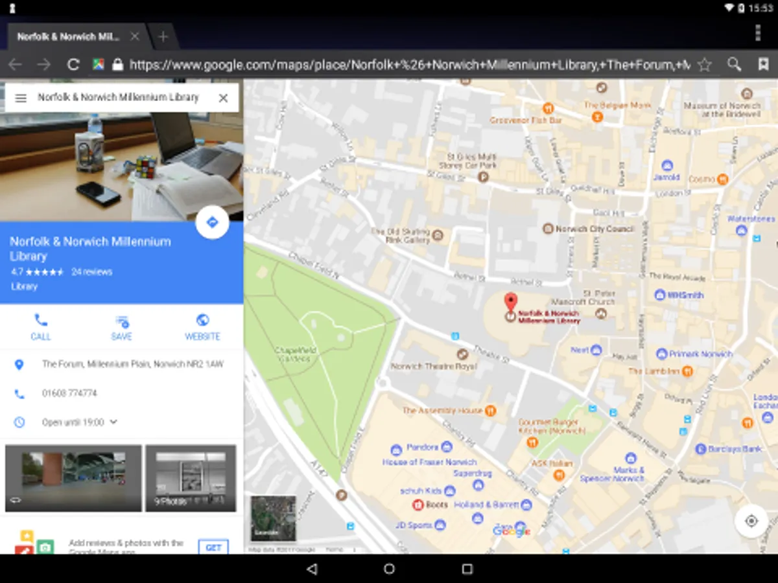Image resolution: width=778 pixels, height=583 pixels.
Task: Close the Norfolk & Norwich browser tab
Action: tap(135, 37)
